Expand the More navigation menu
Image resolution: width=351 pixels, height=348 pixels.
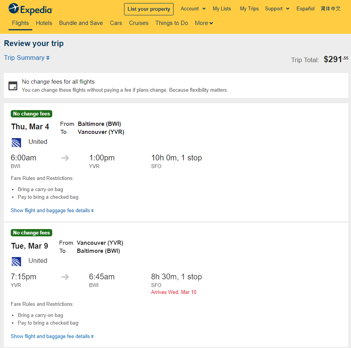[x=204, y=23]
